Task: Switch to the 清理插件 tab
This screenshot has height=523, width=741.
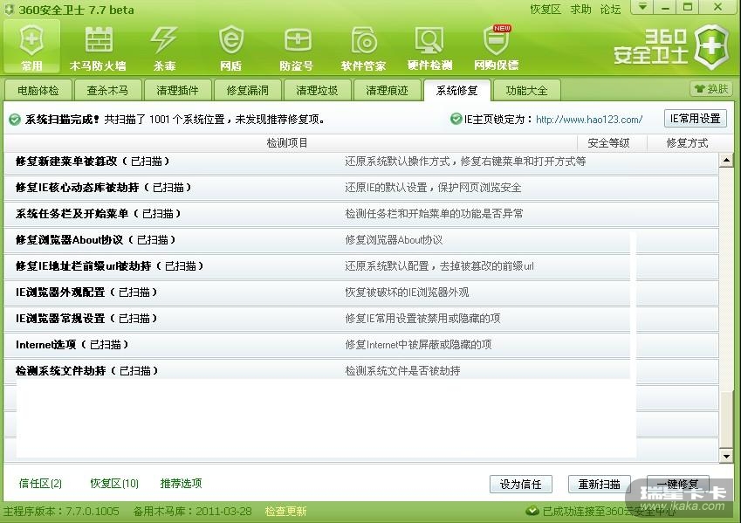Action: coord(177,90)
